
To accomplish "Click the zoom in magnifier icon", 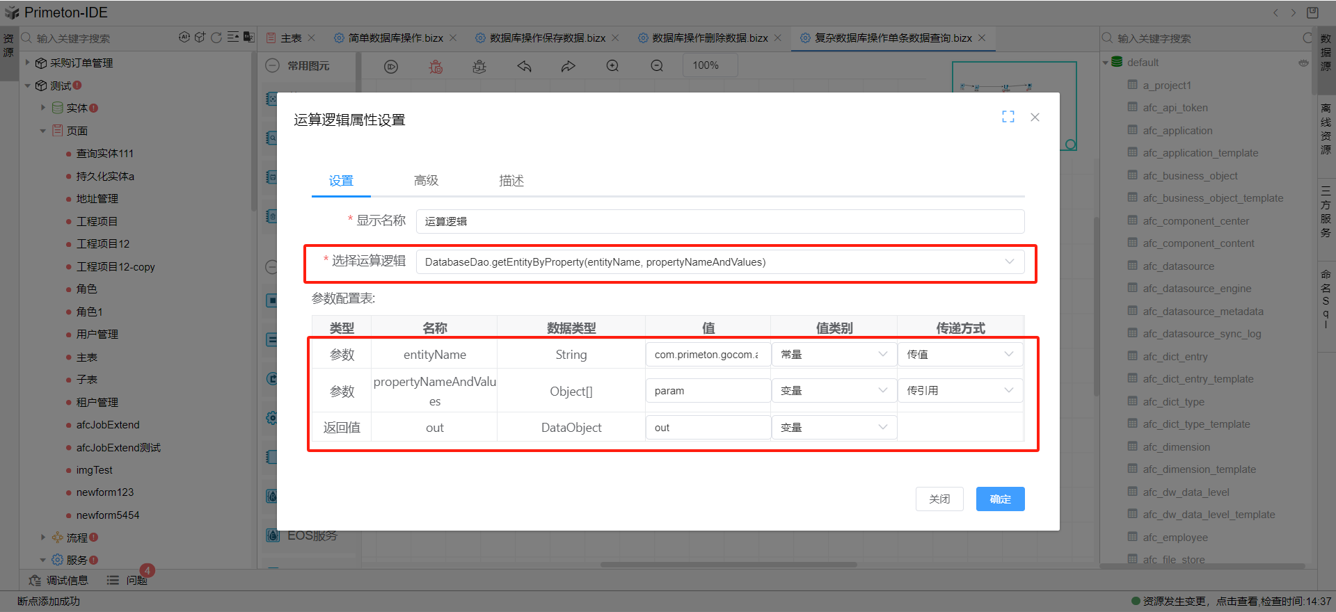I will click(612, 66).
